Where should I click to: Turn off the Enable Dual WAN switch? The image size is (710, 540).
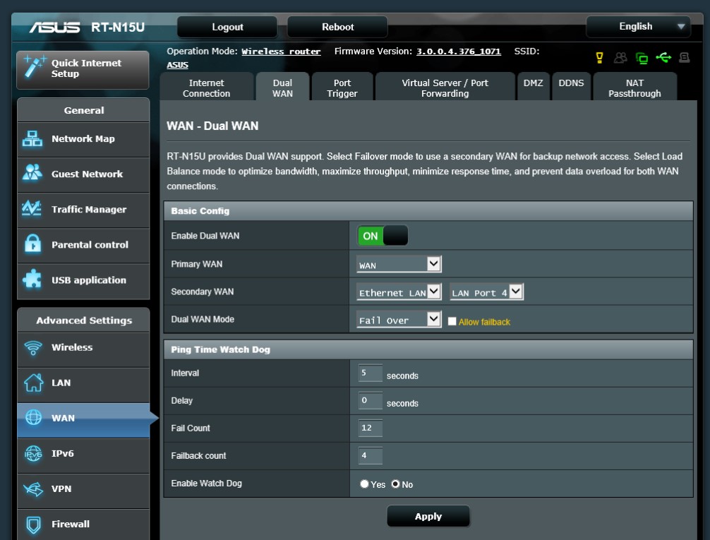point(383,236)
